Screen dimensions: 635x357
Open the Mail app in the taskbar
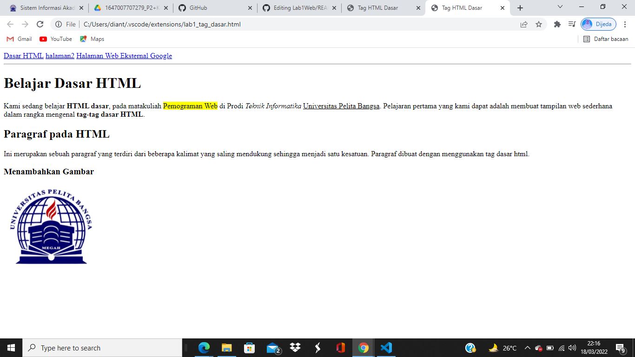(x=272, y=348)
